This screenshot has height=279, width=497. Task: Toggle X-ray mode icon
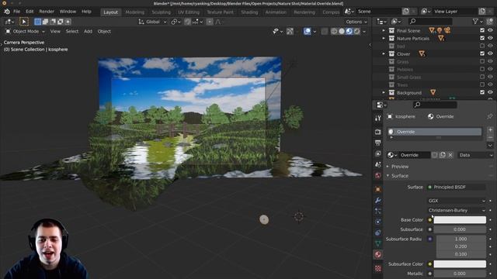coord(325,31)
